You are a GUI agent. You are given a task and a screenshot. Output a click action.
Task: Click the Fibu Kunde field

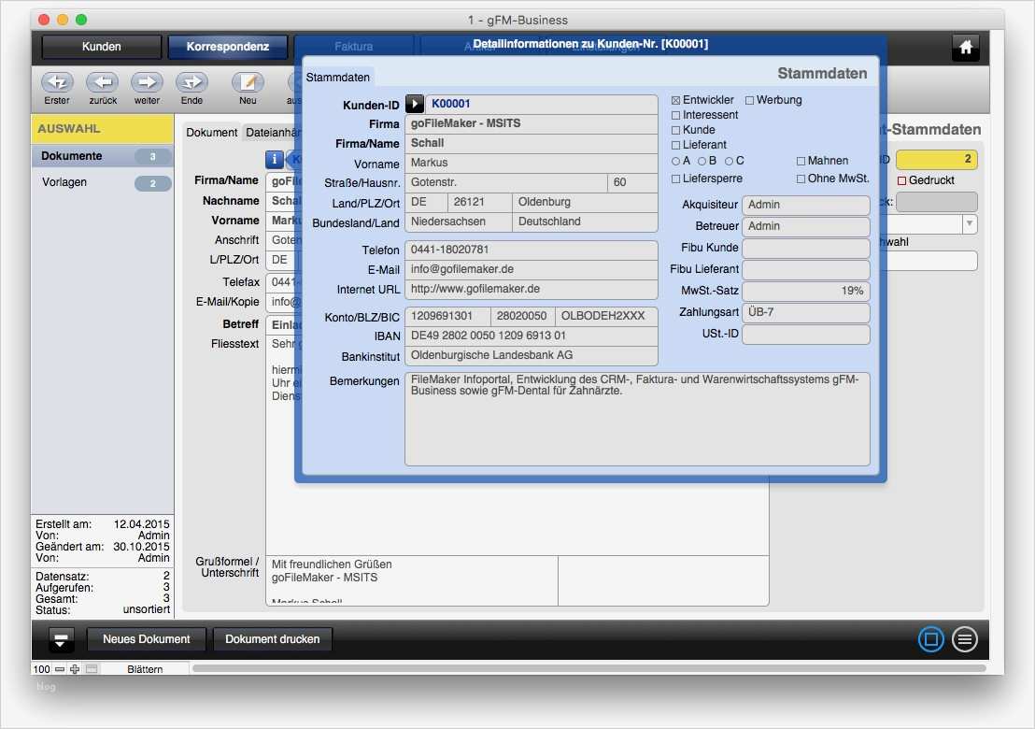[x=806, y=248]
